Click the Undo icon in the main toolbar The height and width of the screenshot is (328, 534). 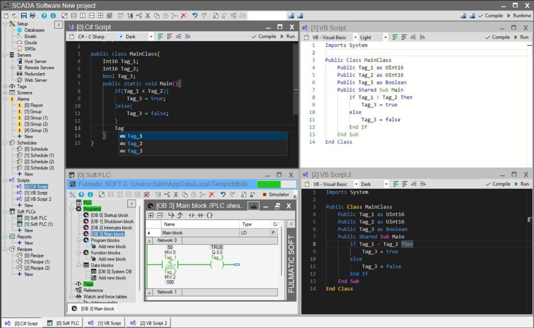(x=195, y=15)
